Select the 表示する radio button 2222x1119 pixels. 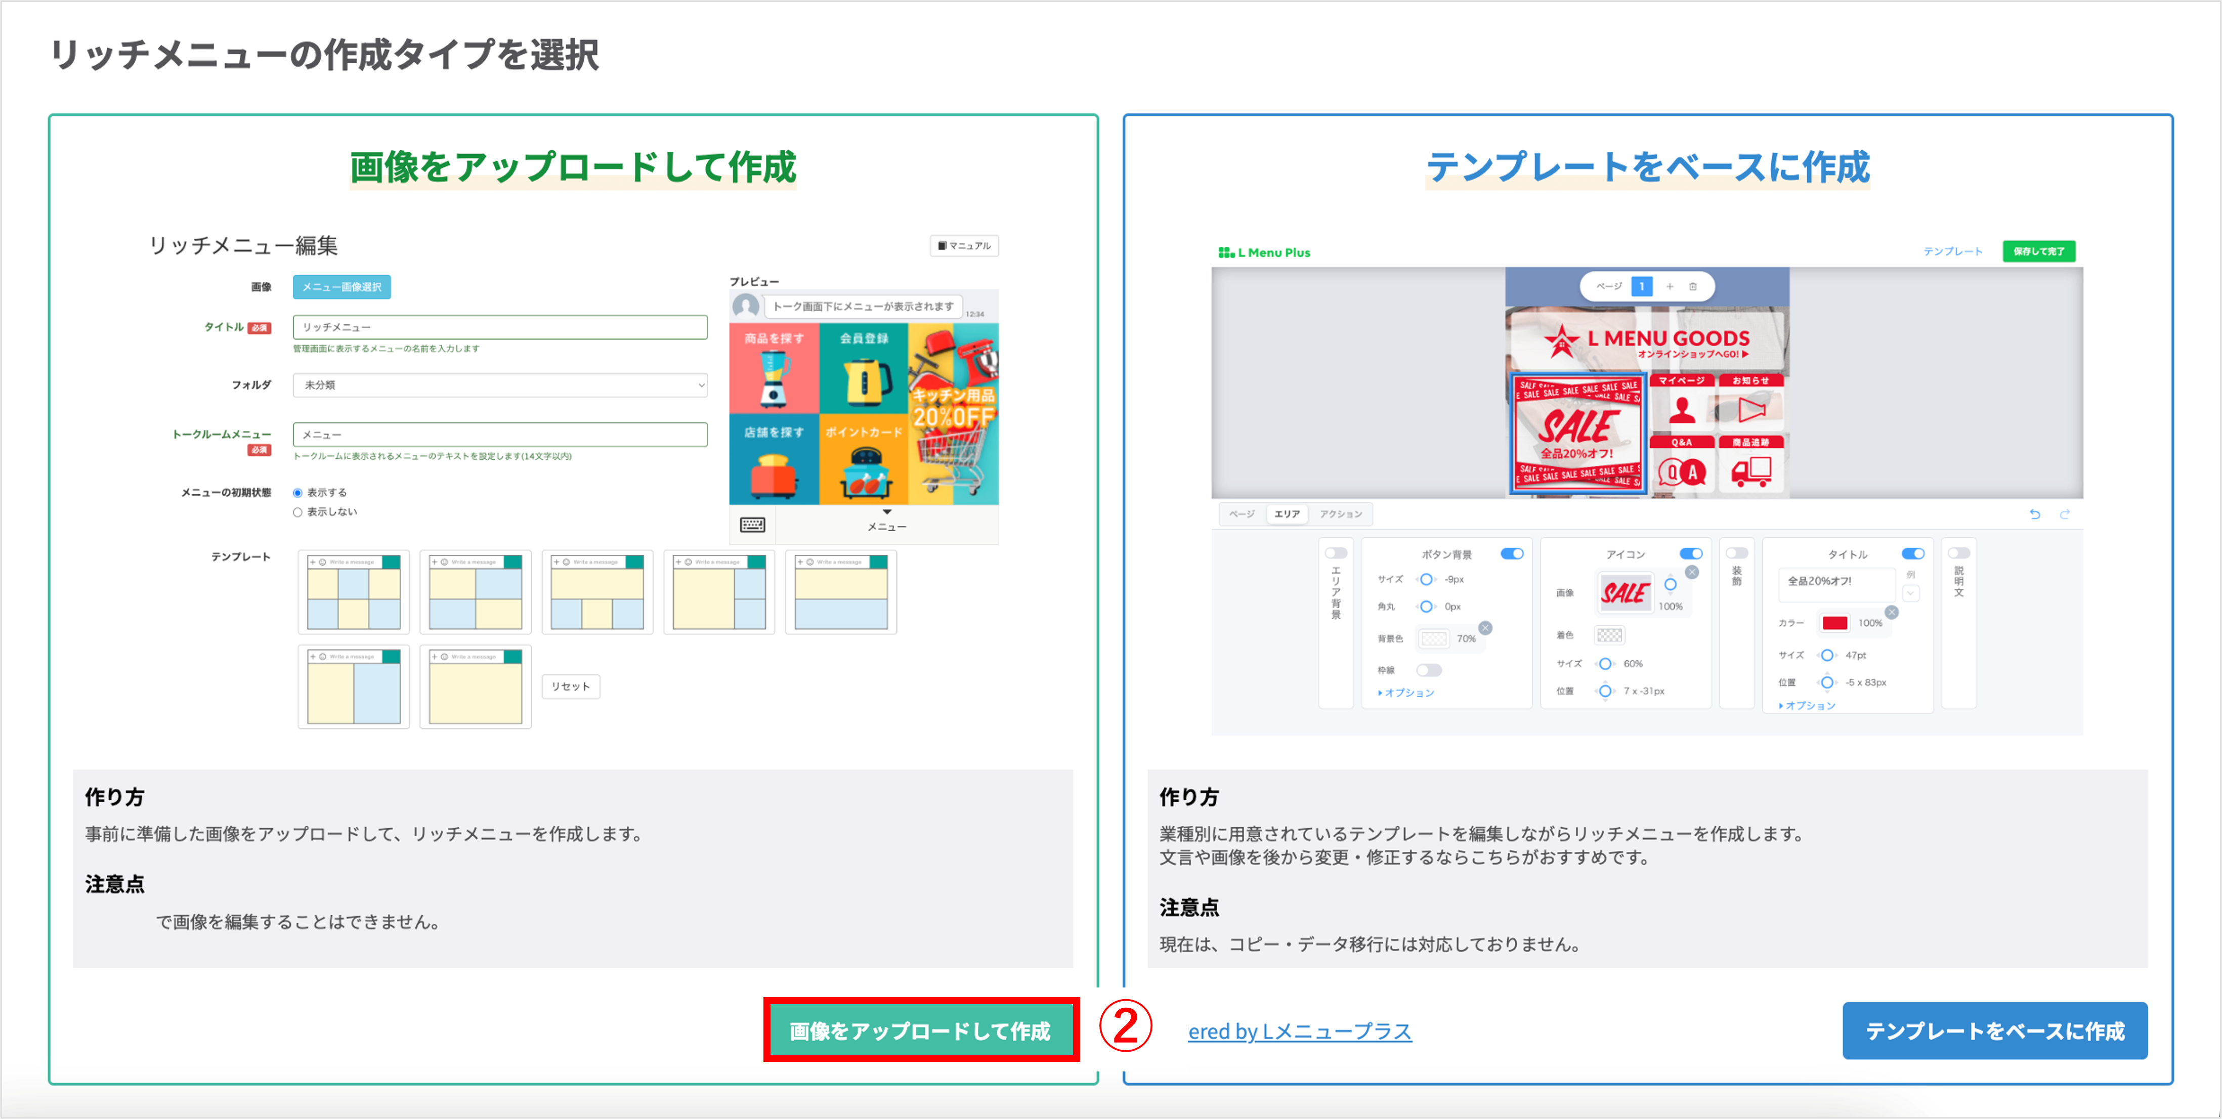click(297, 493)
